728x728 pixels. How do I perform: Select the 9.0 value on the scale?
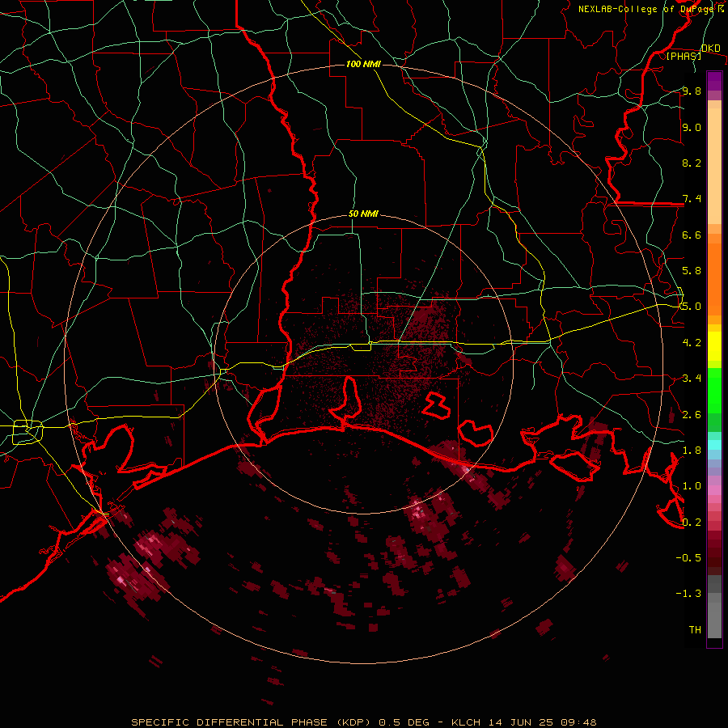pyautogui.click(x=692, y=127)
